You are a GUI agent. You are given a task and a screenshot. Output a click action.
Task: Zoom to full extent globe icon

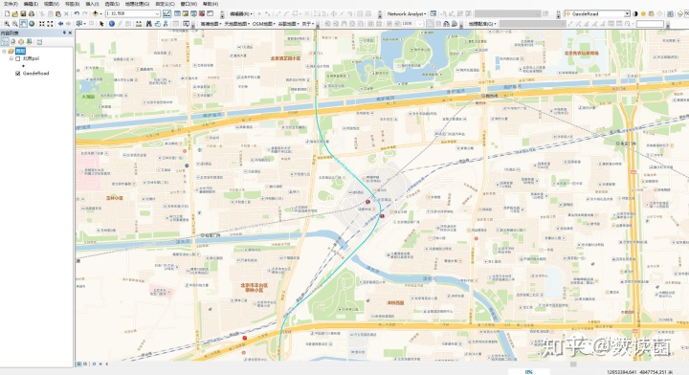point(32,23)
